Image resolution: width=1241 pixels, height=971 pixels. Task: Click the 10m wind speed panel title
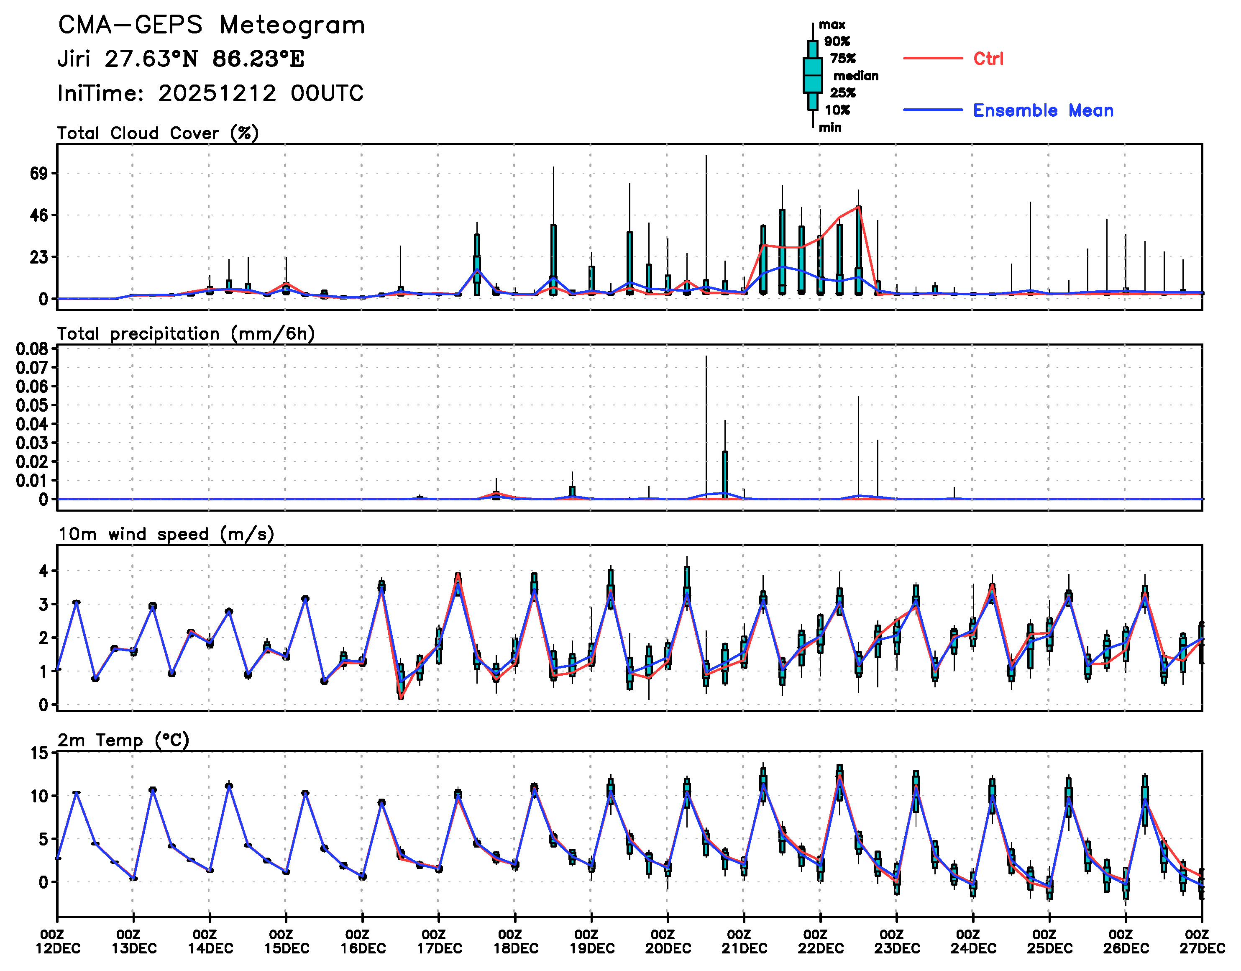point(166,534)
